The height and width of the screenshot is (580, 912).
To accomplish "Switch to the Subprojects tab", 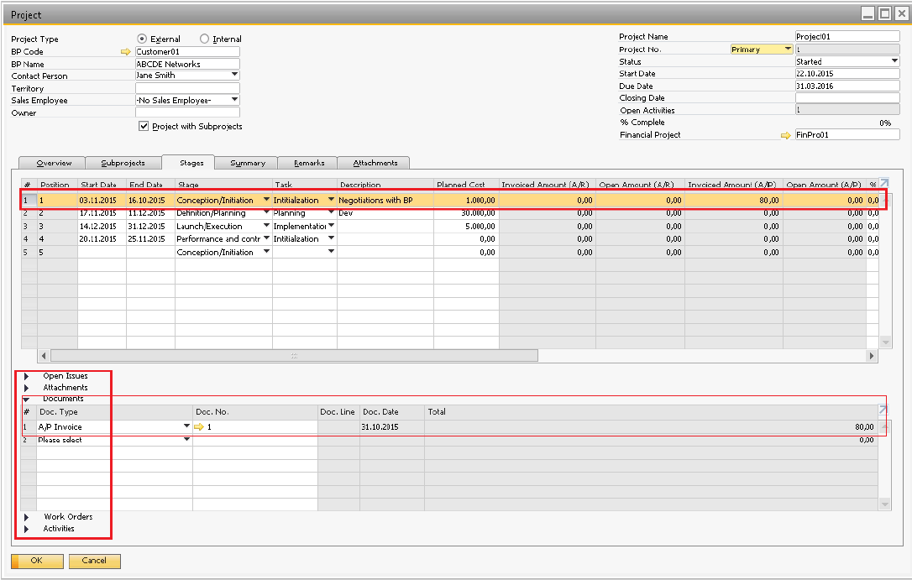I will pyautogui.click(x=123, y=162).
